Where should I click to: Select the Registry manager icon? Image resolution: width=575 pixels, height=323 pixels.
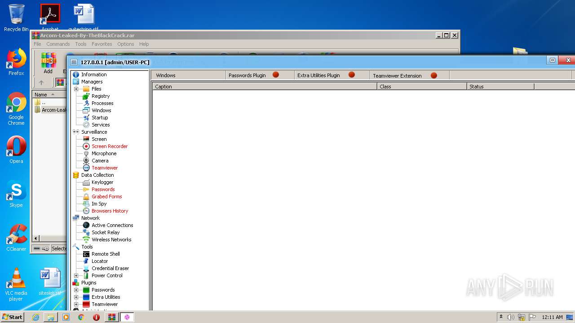pyautogui.click(x=86, y=96)
